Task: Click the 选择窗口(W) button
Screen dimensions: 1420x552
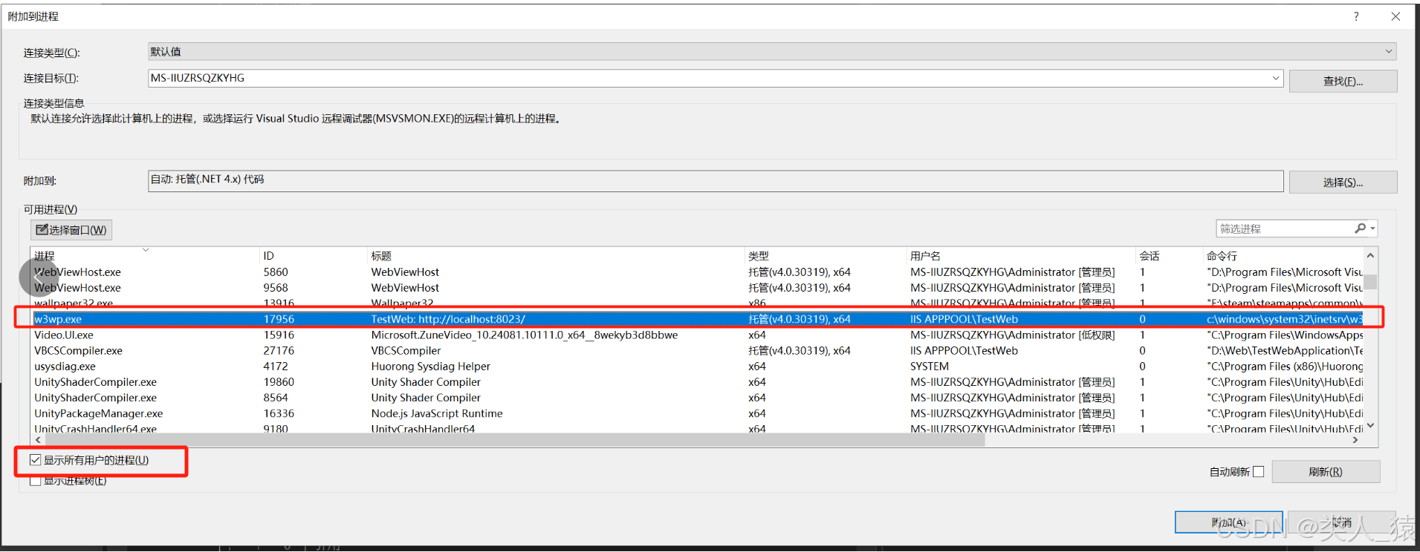Action: click(71, 230)
